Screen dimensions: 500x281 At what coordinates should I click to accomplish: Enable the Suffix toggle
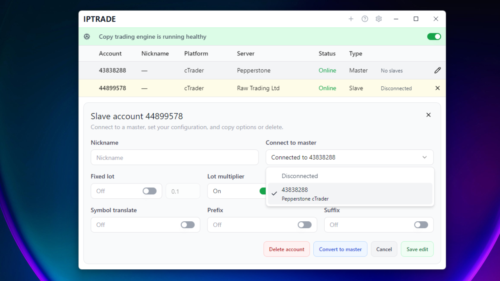(x=421, y=225)
